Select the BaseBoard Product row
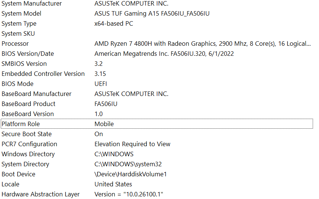 pyautogui.click(x=29, y=104)
